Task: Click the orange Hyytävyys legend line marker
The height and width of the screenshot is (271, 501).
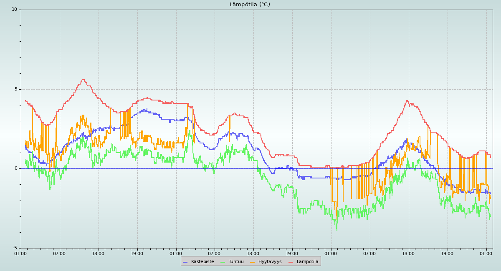Action: click(x=253, y=262)
